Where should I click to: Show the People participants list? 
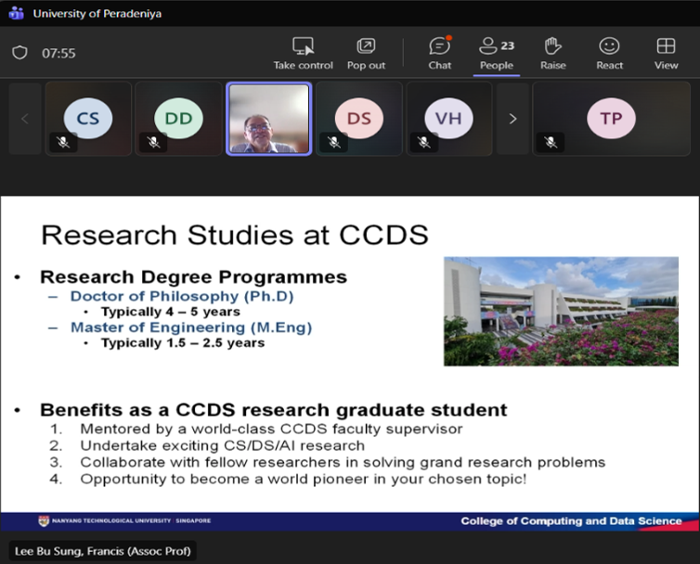tap(496, 46)
